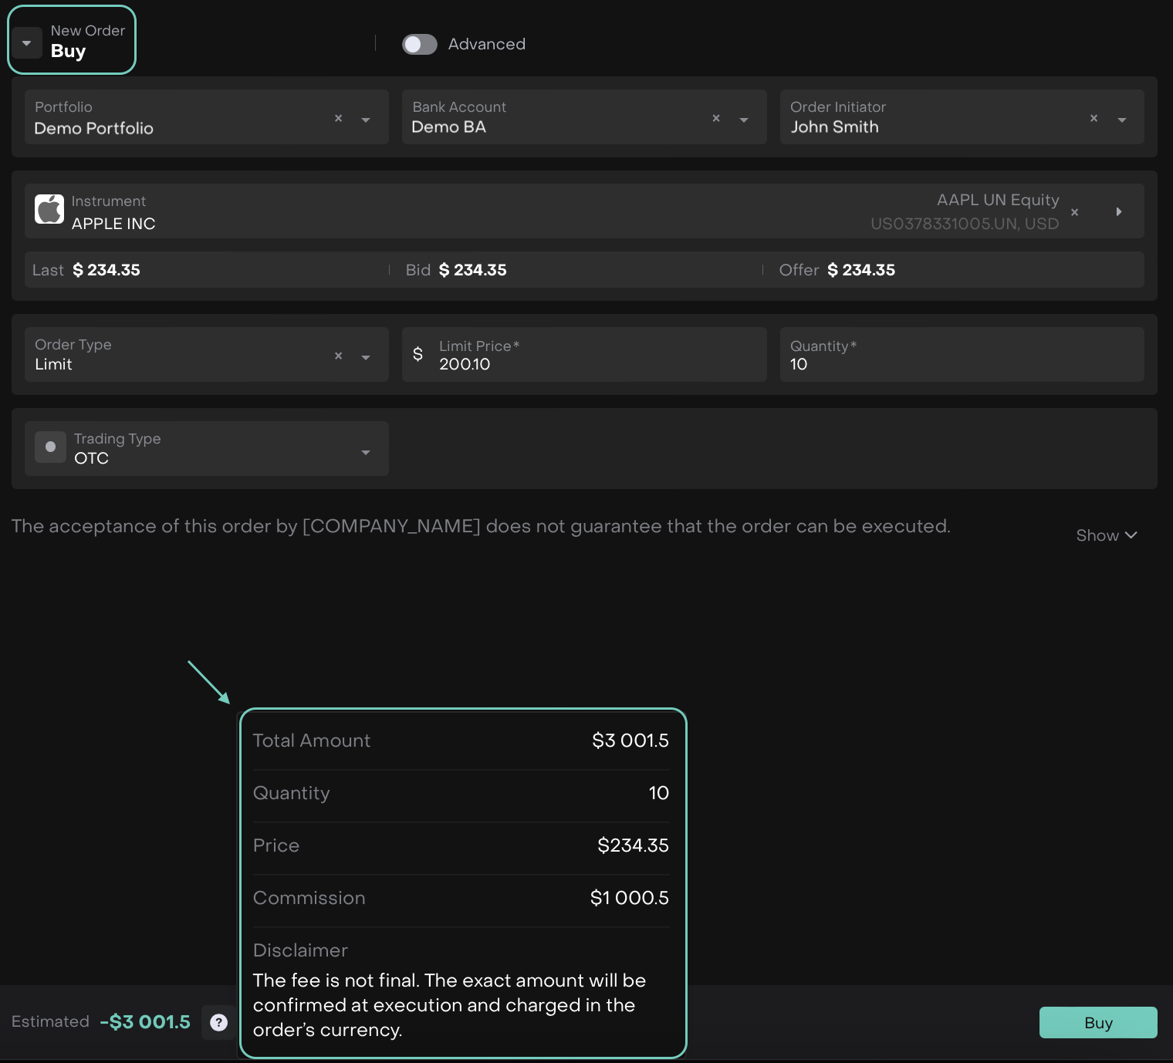Enable the Advanced toggle switch
This screenshot has height=1063, width=1173.
click(x=420, y=45)
